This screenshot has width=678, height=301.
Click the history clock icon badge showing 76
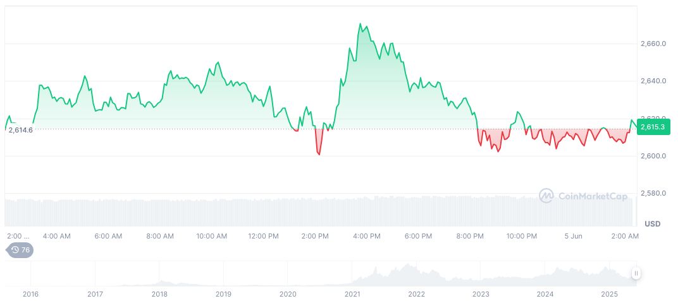[x=20, y=250]
